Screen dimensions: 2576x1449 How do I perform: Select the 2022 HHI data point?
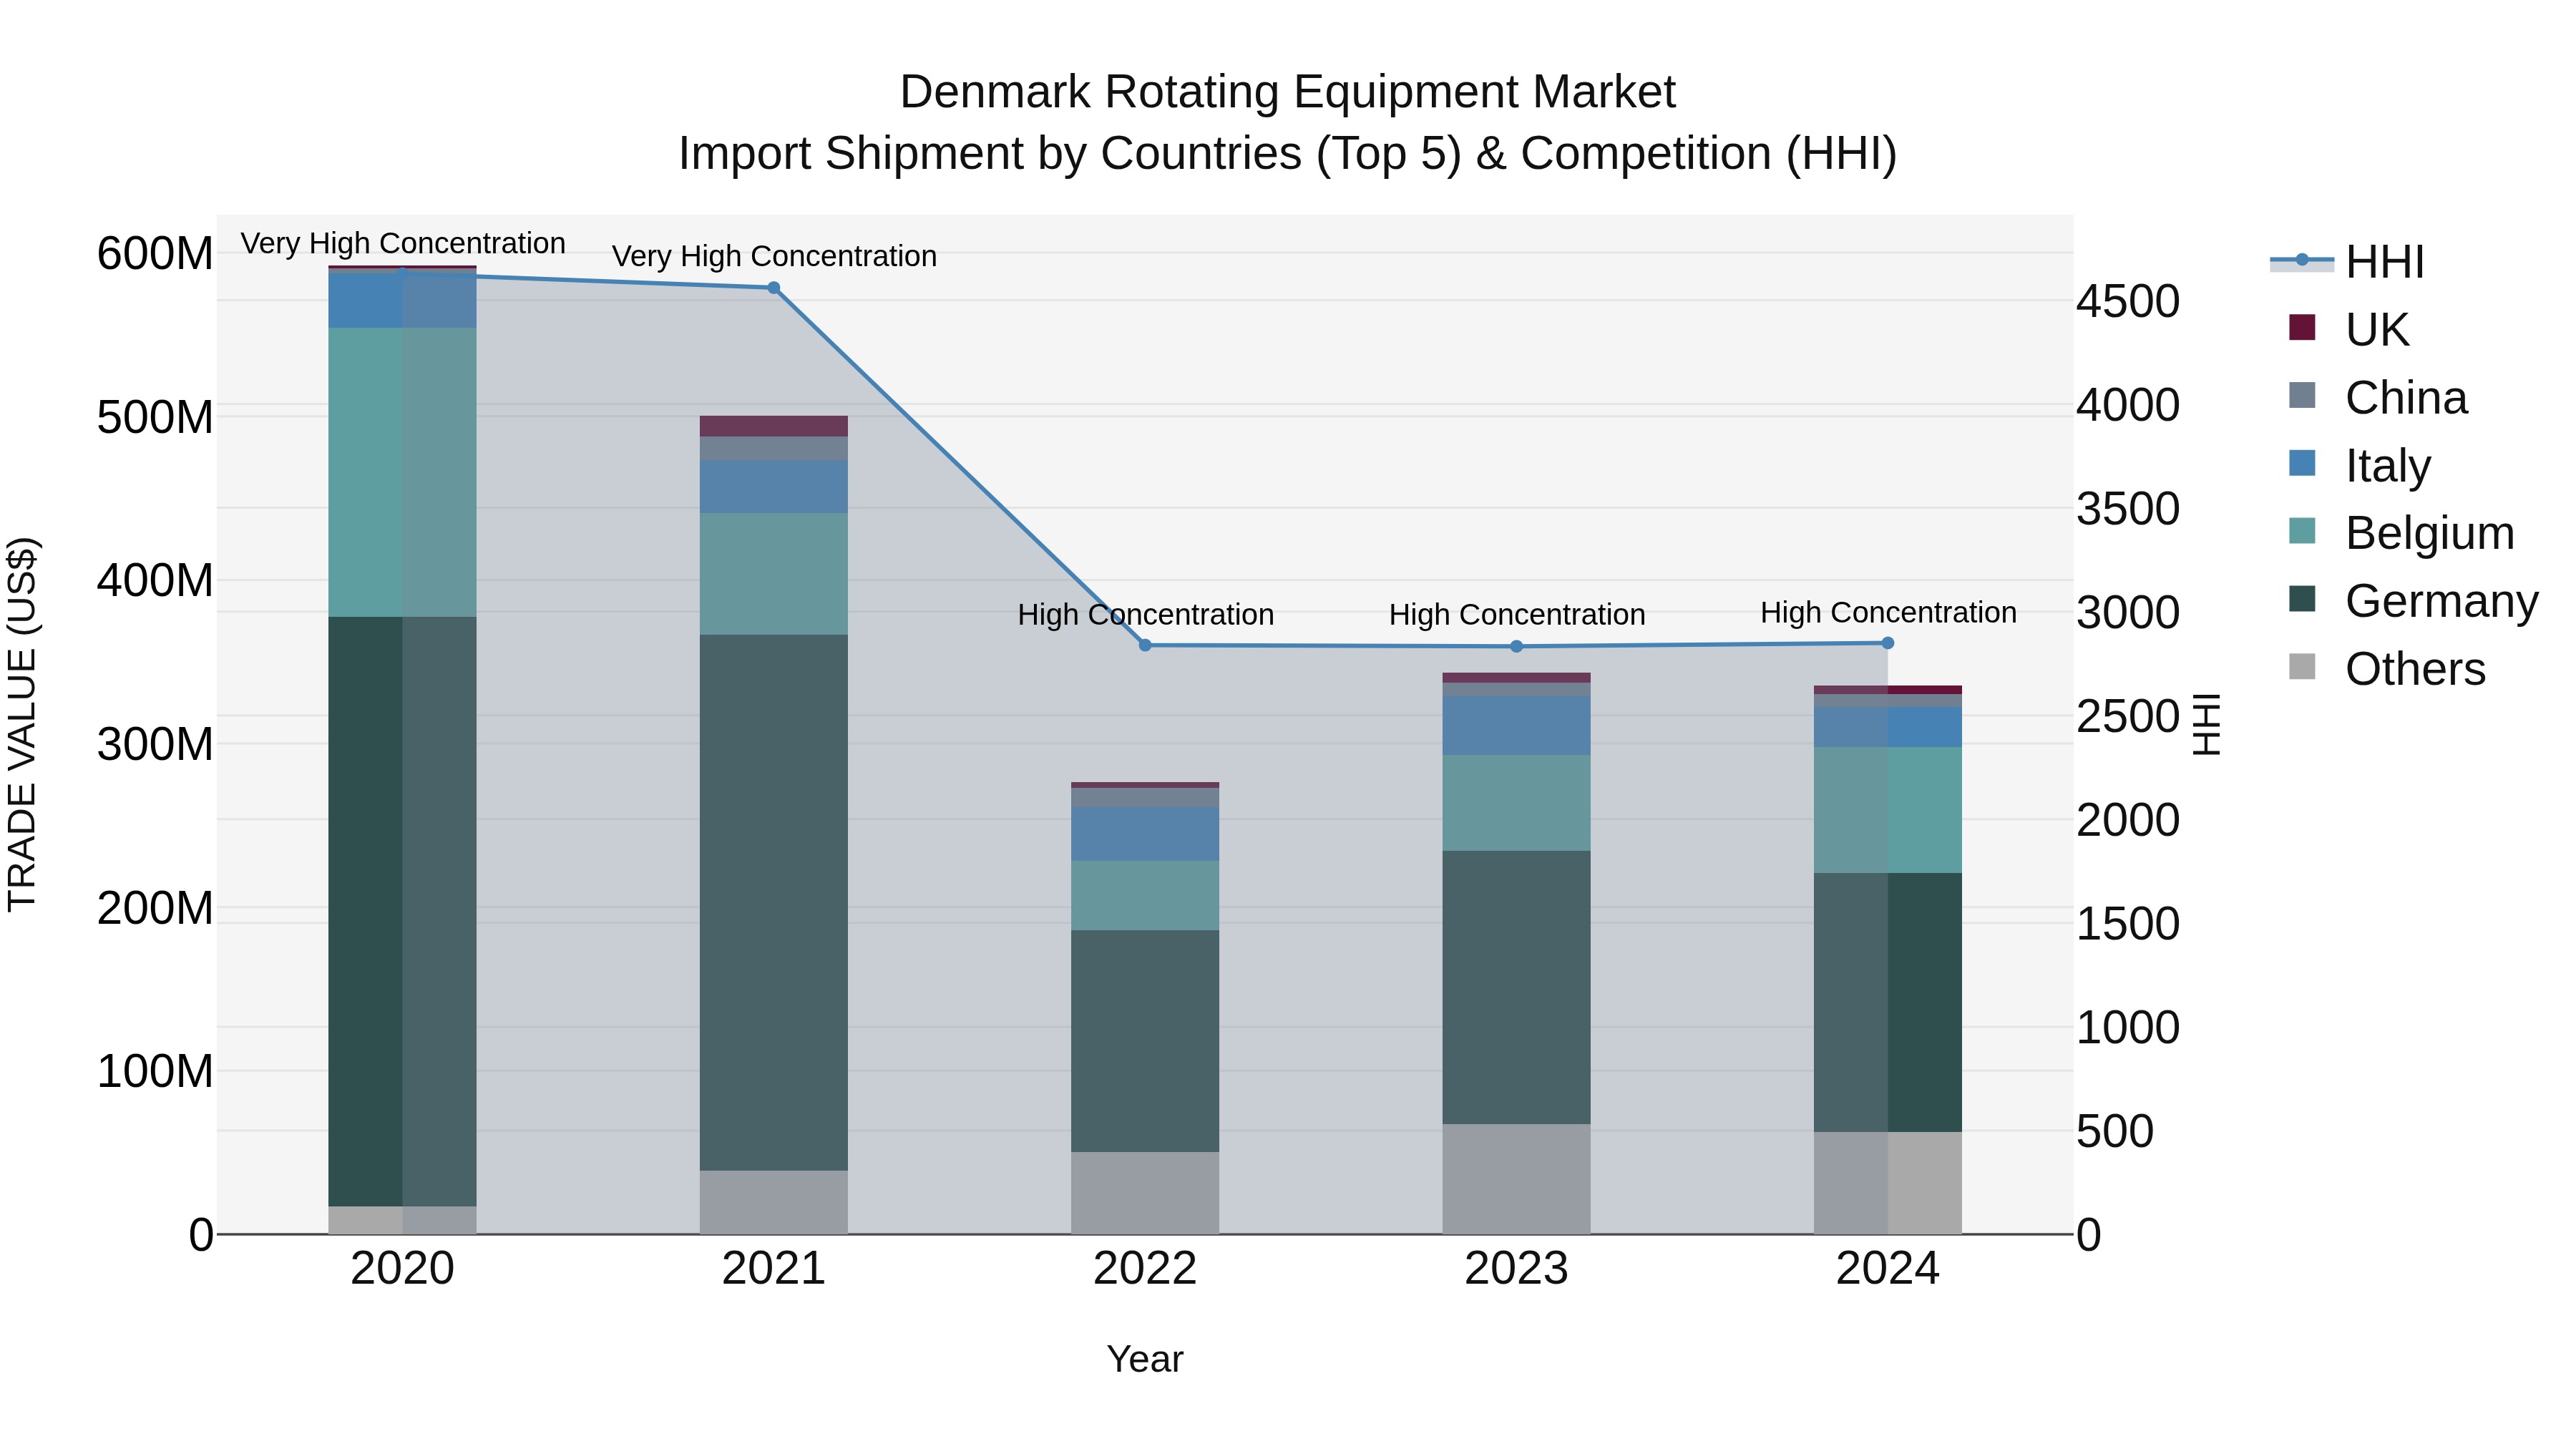[x=1145, y=645]
